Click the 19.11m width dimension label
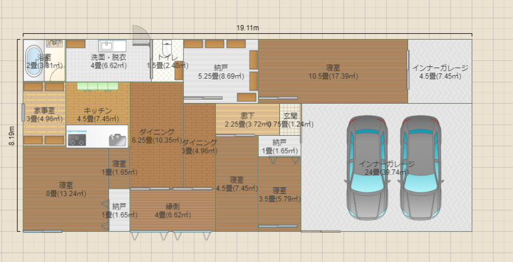 coord(248,28)
